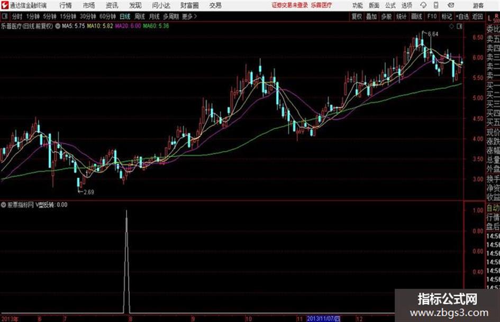Open the 行情 menu

coord(66,5)
